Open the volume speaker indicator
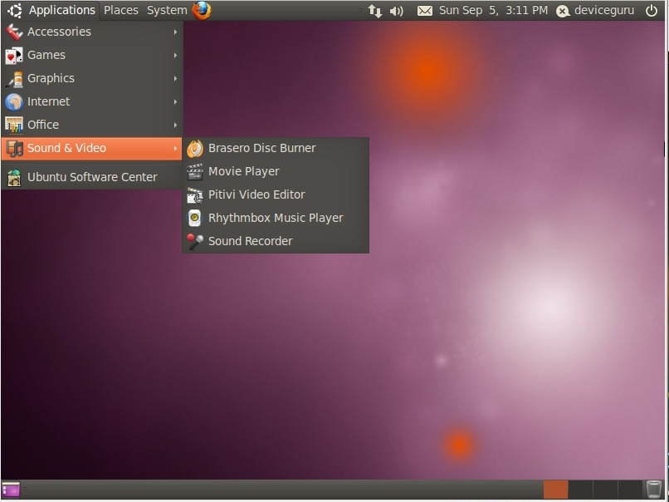The image size is (669, 502). [397, 11]
